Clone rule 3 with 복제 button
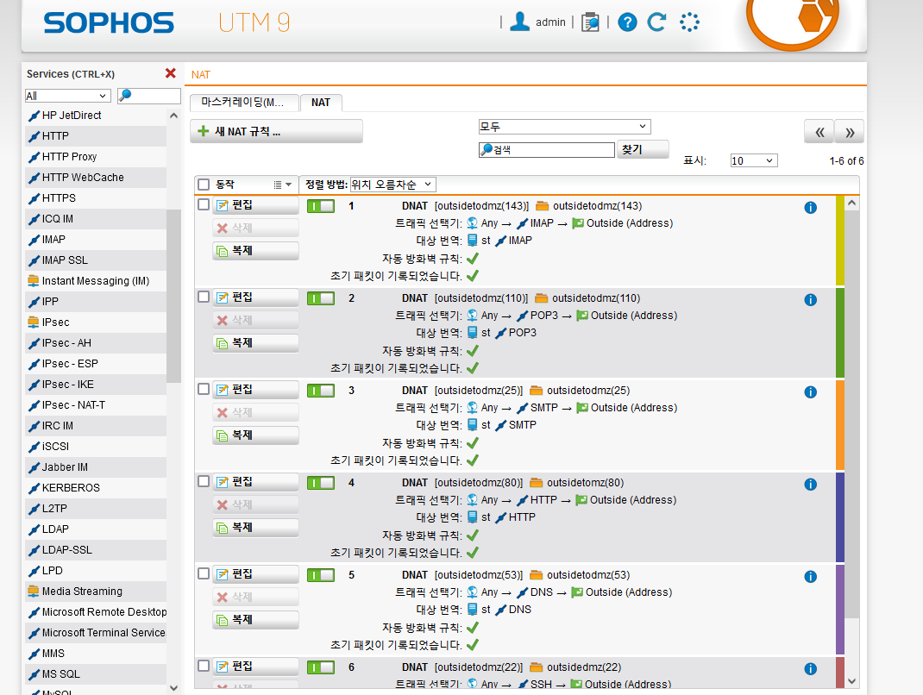923x695 pixels. (x=255, y=435)
